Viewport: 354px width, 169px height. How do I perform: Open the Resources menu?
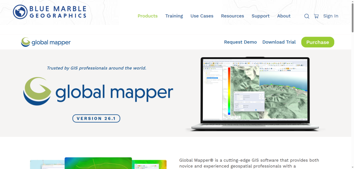(232, 16)
